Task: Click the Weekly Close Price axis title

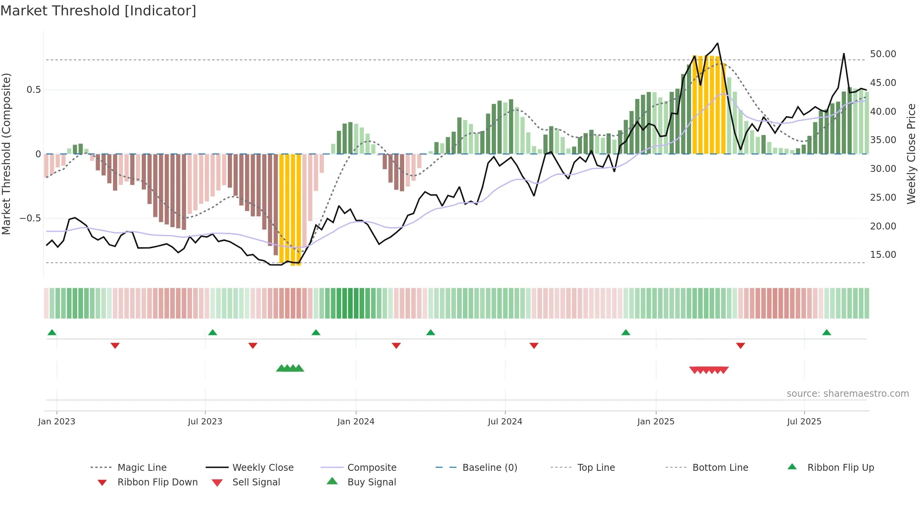Action: coord(911,153)
